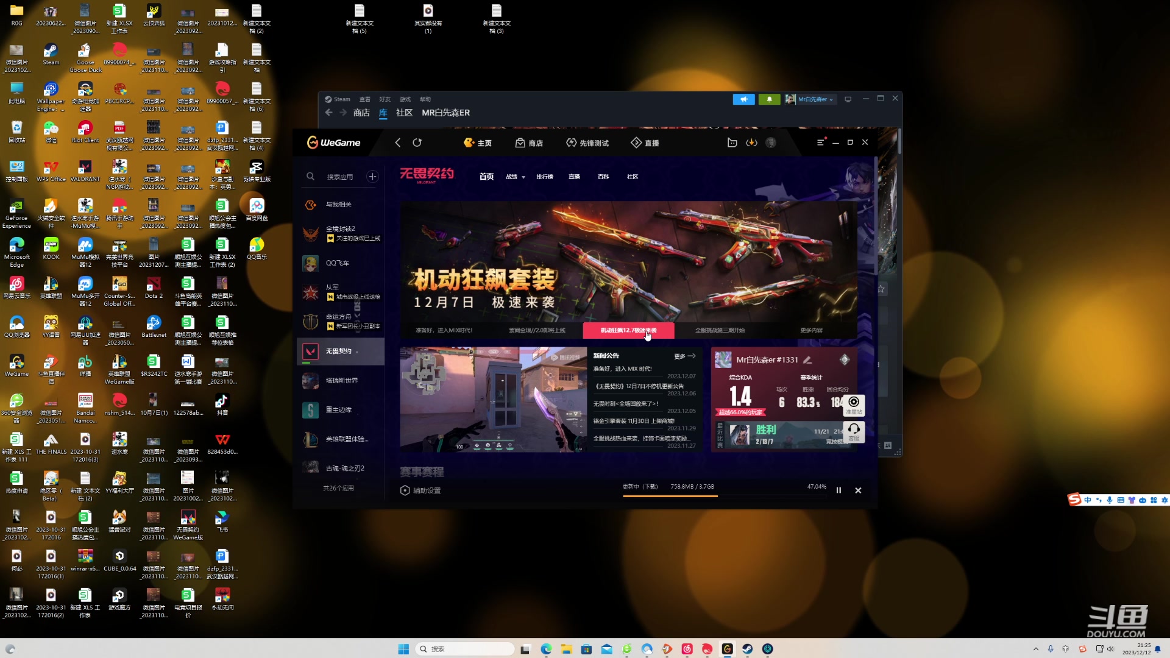Open the Steam 帮助 menu
The width and height of the screenshot is (1170, 658).
[425, 99]
